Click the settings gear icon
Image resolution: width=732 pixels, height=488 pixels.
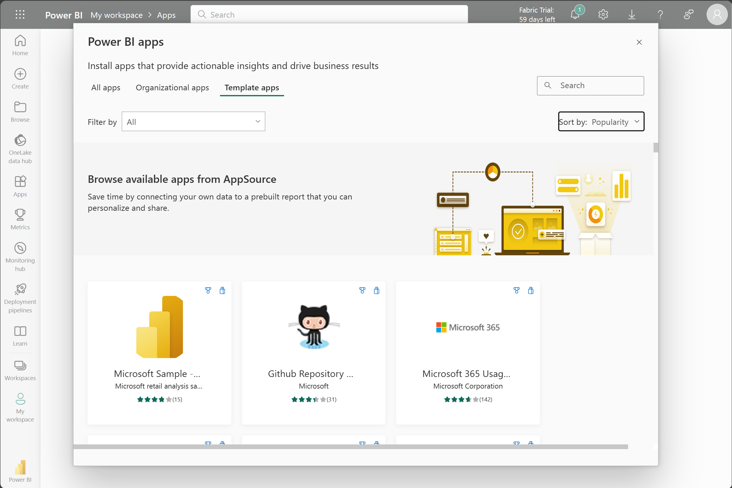(x=603, y=15)
